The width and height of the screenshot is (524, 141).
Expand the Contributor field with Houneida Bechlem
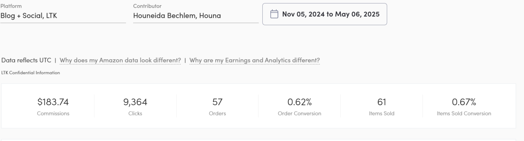click(196, 16)
